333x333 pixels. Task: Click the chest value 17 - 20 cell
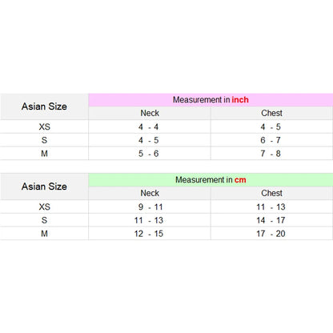point(271,234)
